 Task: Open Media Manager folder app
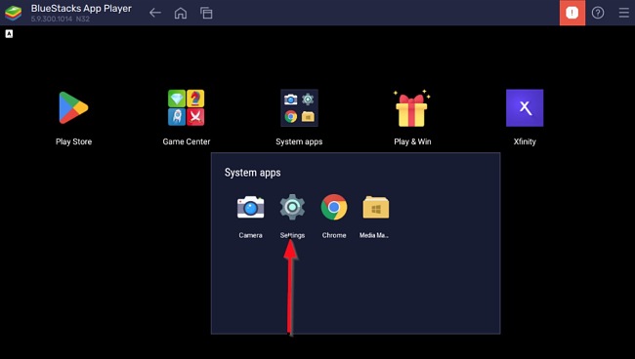pos(376,208)
